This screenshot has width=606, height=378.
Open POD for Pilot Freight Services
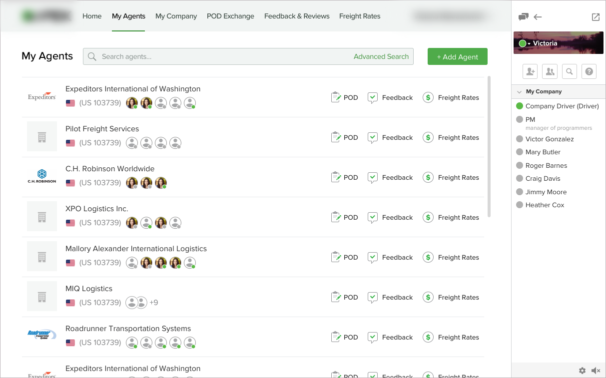point(345,137)
